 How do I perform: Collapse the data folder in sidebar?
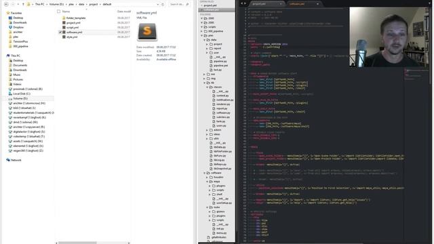pos(205,40)
